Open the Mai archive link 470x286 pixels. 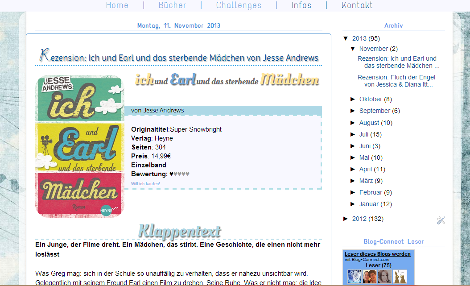pos(364,158)
